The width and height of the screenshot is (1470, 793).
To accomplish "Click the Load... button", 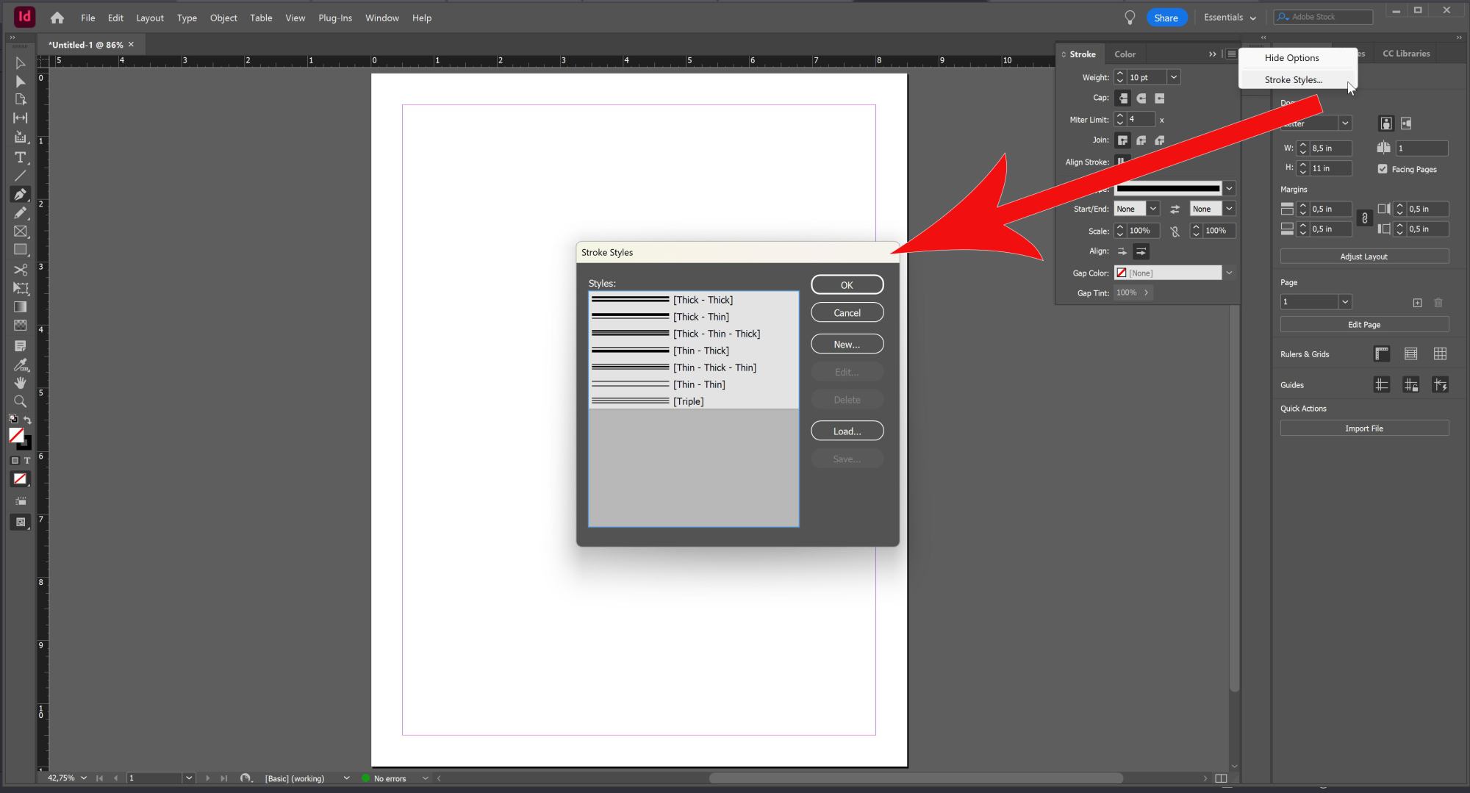I will (x=847, y=431).
